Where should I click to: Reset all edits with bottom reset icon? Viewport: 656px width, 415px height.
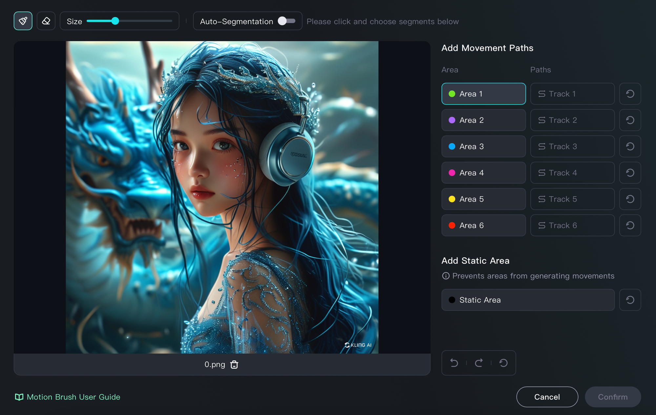[x=503, y=363]
